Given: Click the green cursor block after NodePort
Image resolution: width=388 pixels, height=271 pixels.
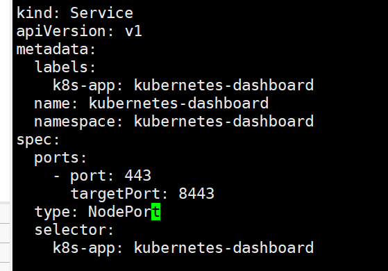Looking at the screenshot, I should click(x=156, y=211).
